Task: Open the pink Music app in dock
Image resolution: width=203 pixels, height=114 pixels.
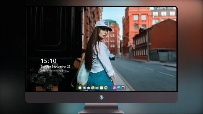Action: coord(114,88)
